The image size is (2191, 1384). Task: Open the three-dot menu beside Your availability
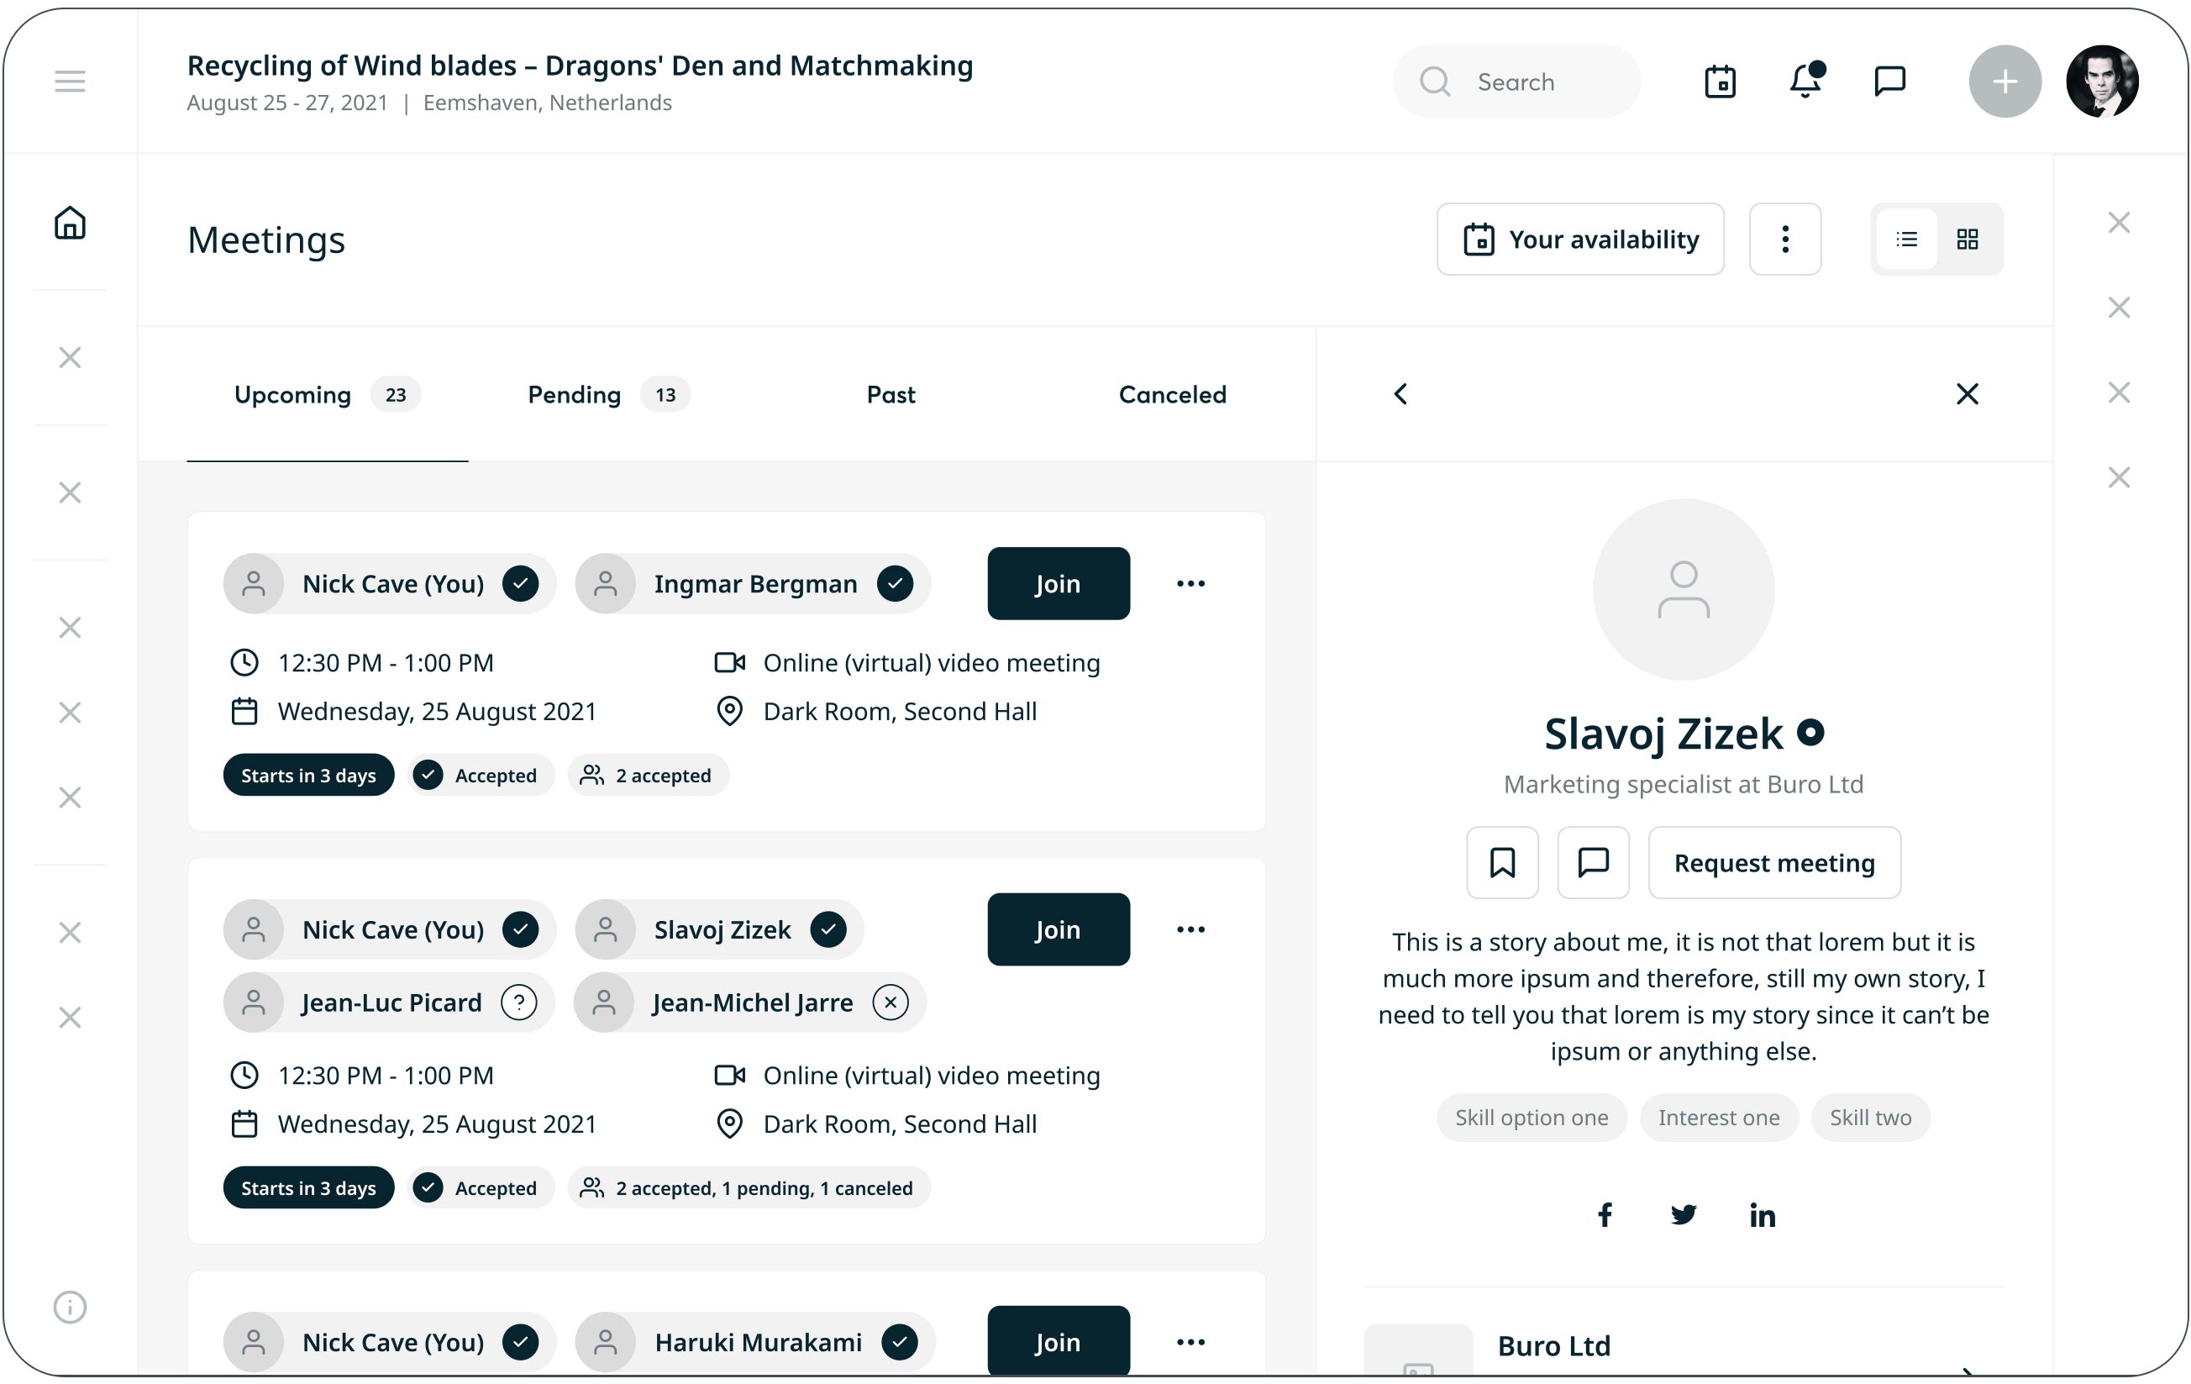[1785, 239]
